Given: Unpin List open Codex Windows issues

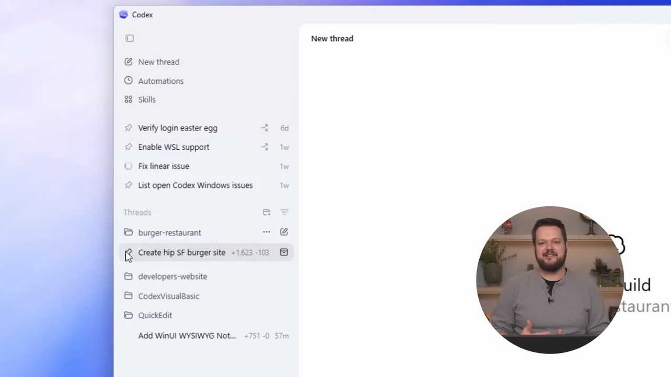Looking at the screenshot, I should [x=128, y=185].
